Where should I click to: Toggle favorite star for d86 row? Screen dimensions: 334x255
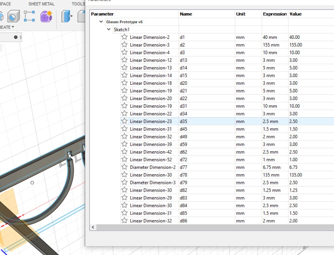click(124, 220)
